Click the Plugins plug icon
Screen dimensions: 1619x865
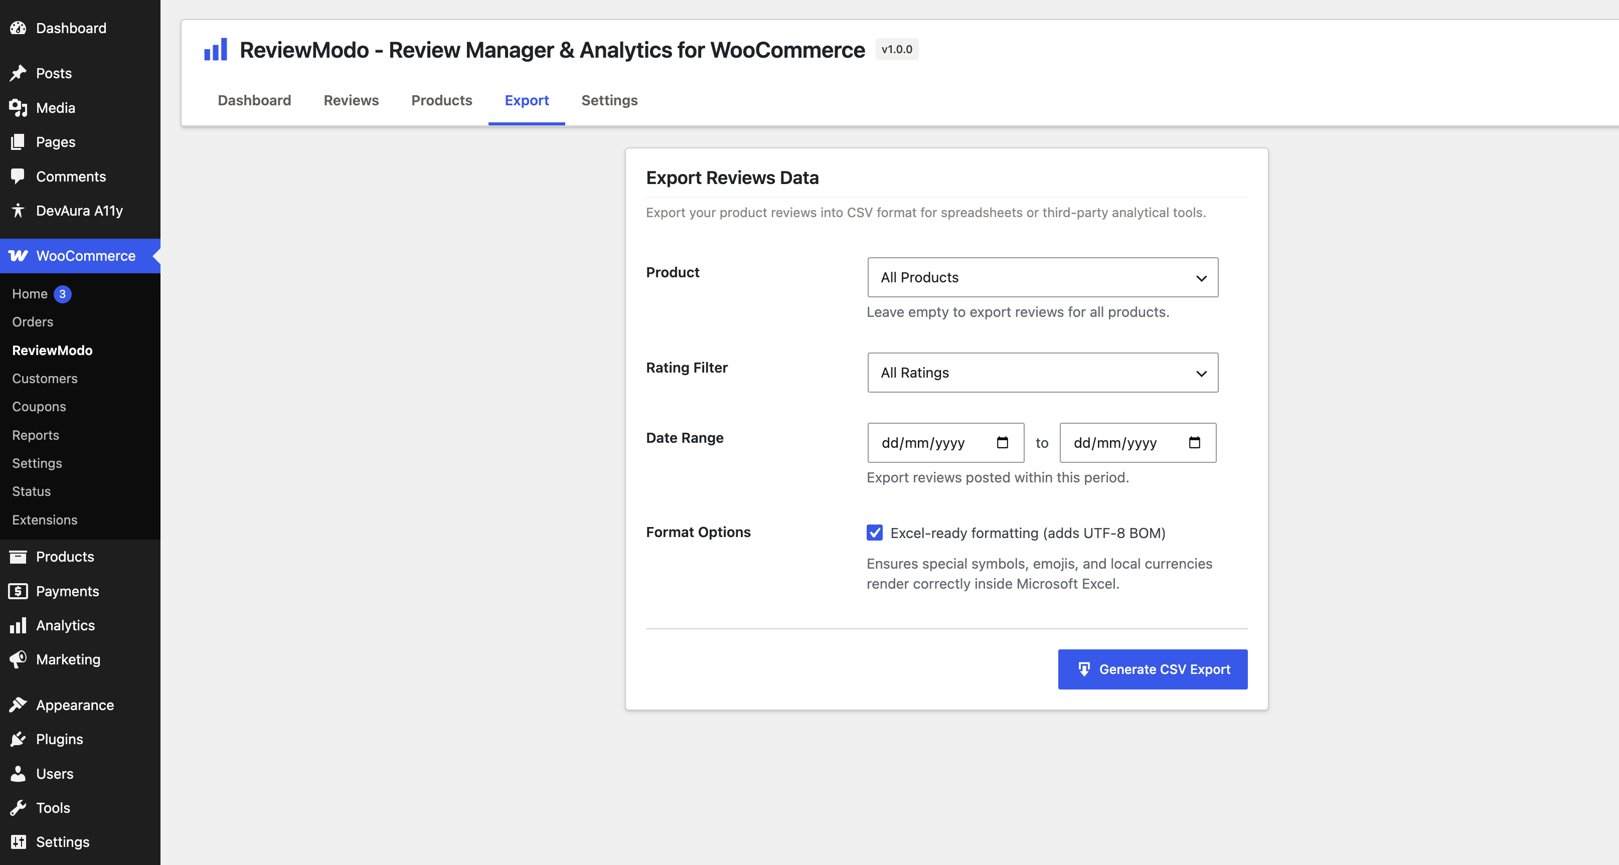tap(18, 739)
